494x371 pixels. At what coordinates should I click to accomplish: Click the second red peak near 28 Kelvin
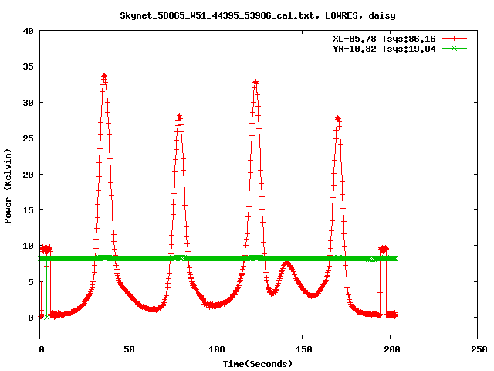coord(179,117)
